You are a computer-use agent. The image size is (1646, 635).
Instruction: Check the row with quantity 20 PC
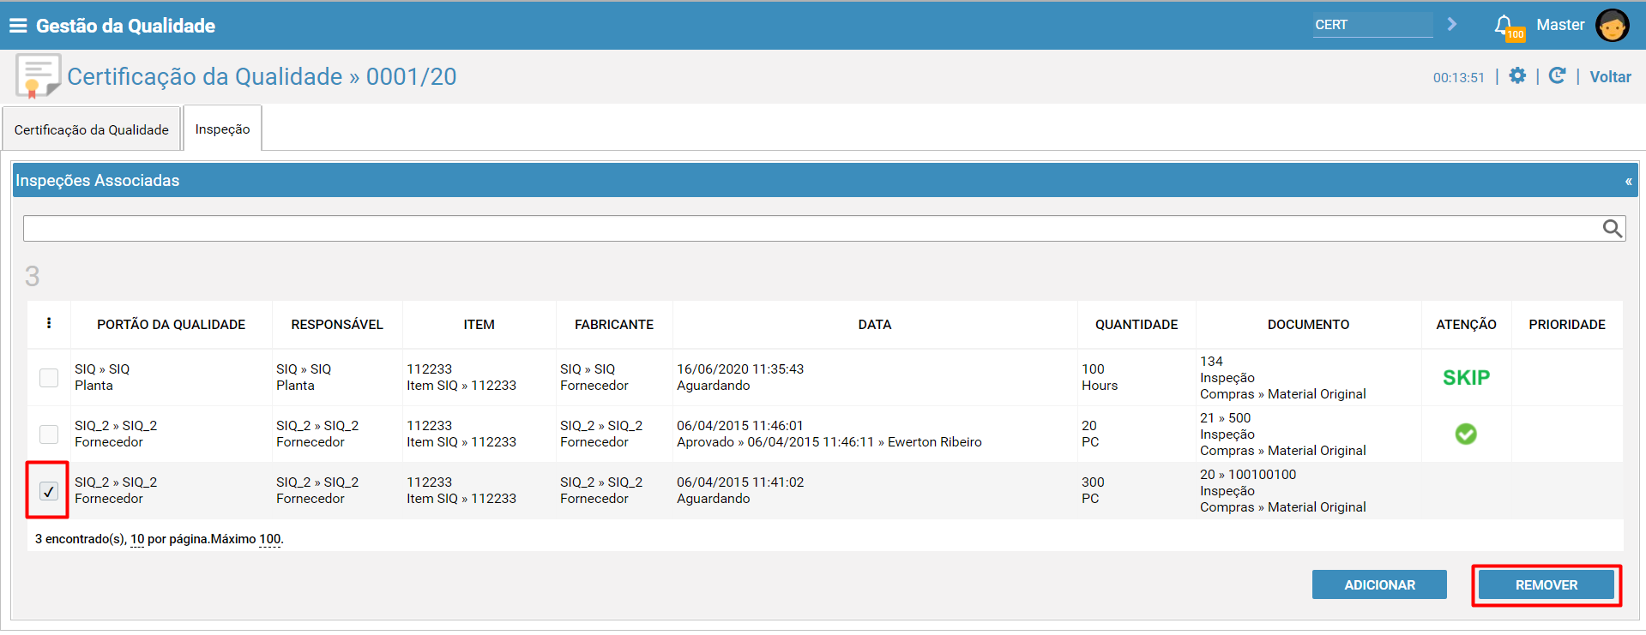(x=49, y=434)
